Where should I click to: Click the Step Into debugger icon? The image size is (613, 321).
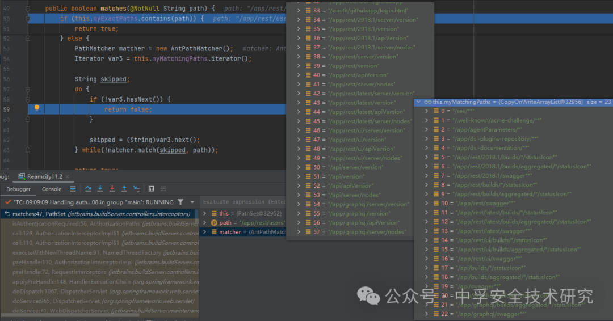(x=100, y=189)
